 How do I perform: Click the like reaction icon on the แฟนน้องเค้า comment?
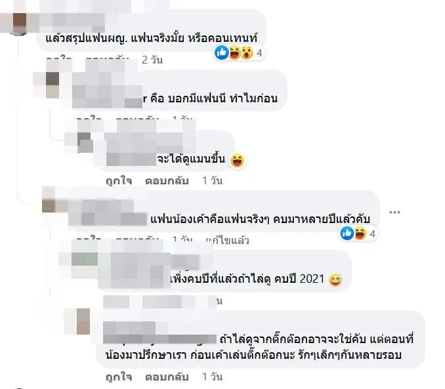pyautogui.click(x=347, y=234)
